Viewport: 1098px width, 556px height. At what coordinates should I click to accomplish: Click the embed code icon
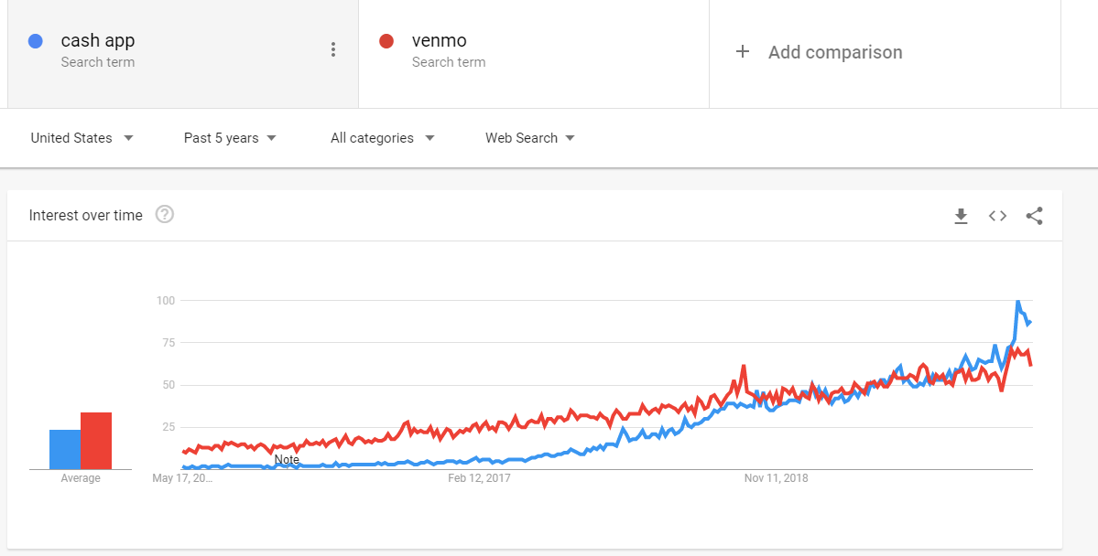(997, 216)
